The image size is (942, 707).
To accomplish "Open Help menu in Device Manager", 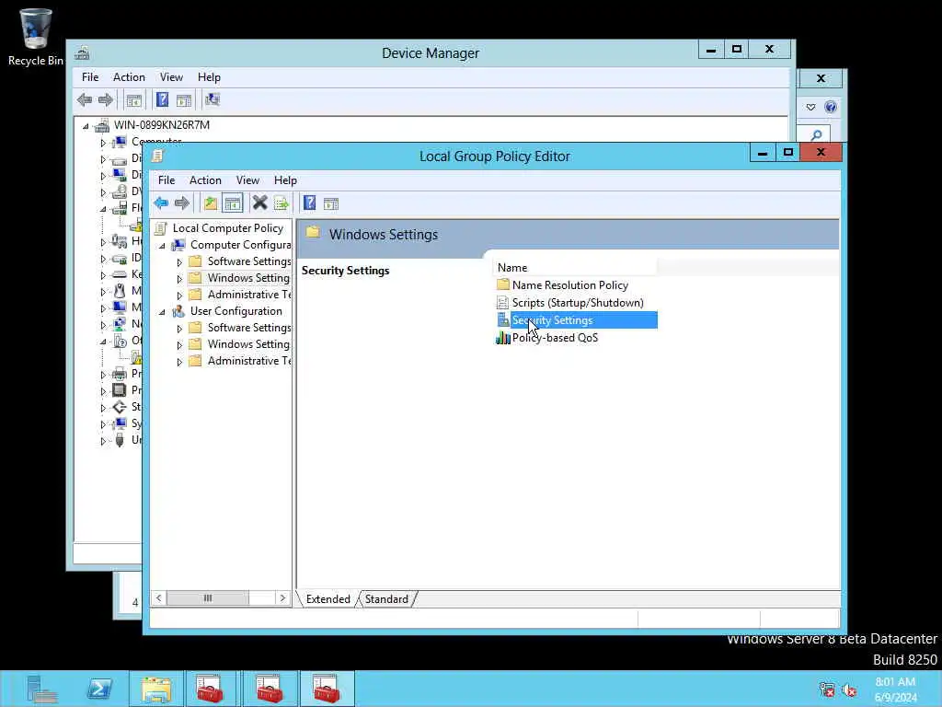I will tap(209, 77).
